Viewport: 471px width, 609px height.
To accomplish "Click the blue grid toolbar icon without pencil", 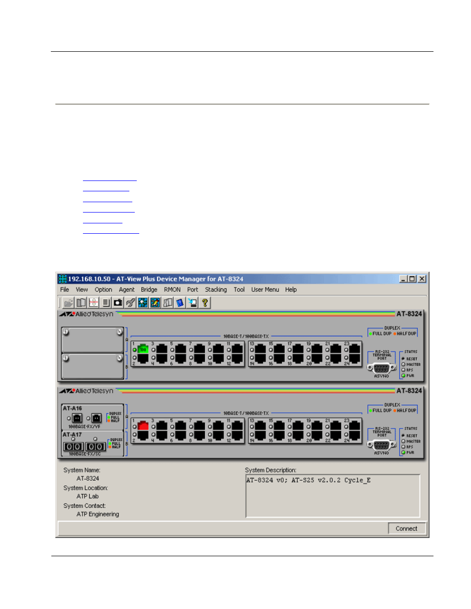I will coord(143,303).
